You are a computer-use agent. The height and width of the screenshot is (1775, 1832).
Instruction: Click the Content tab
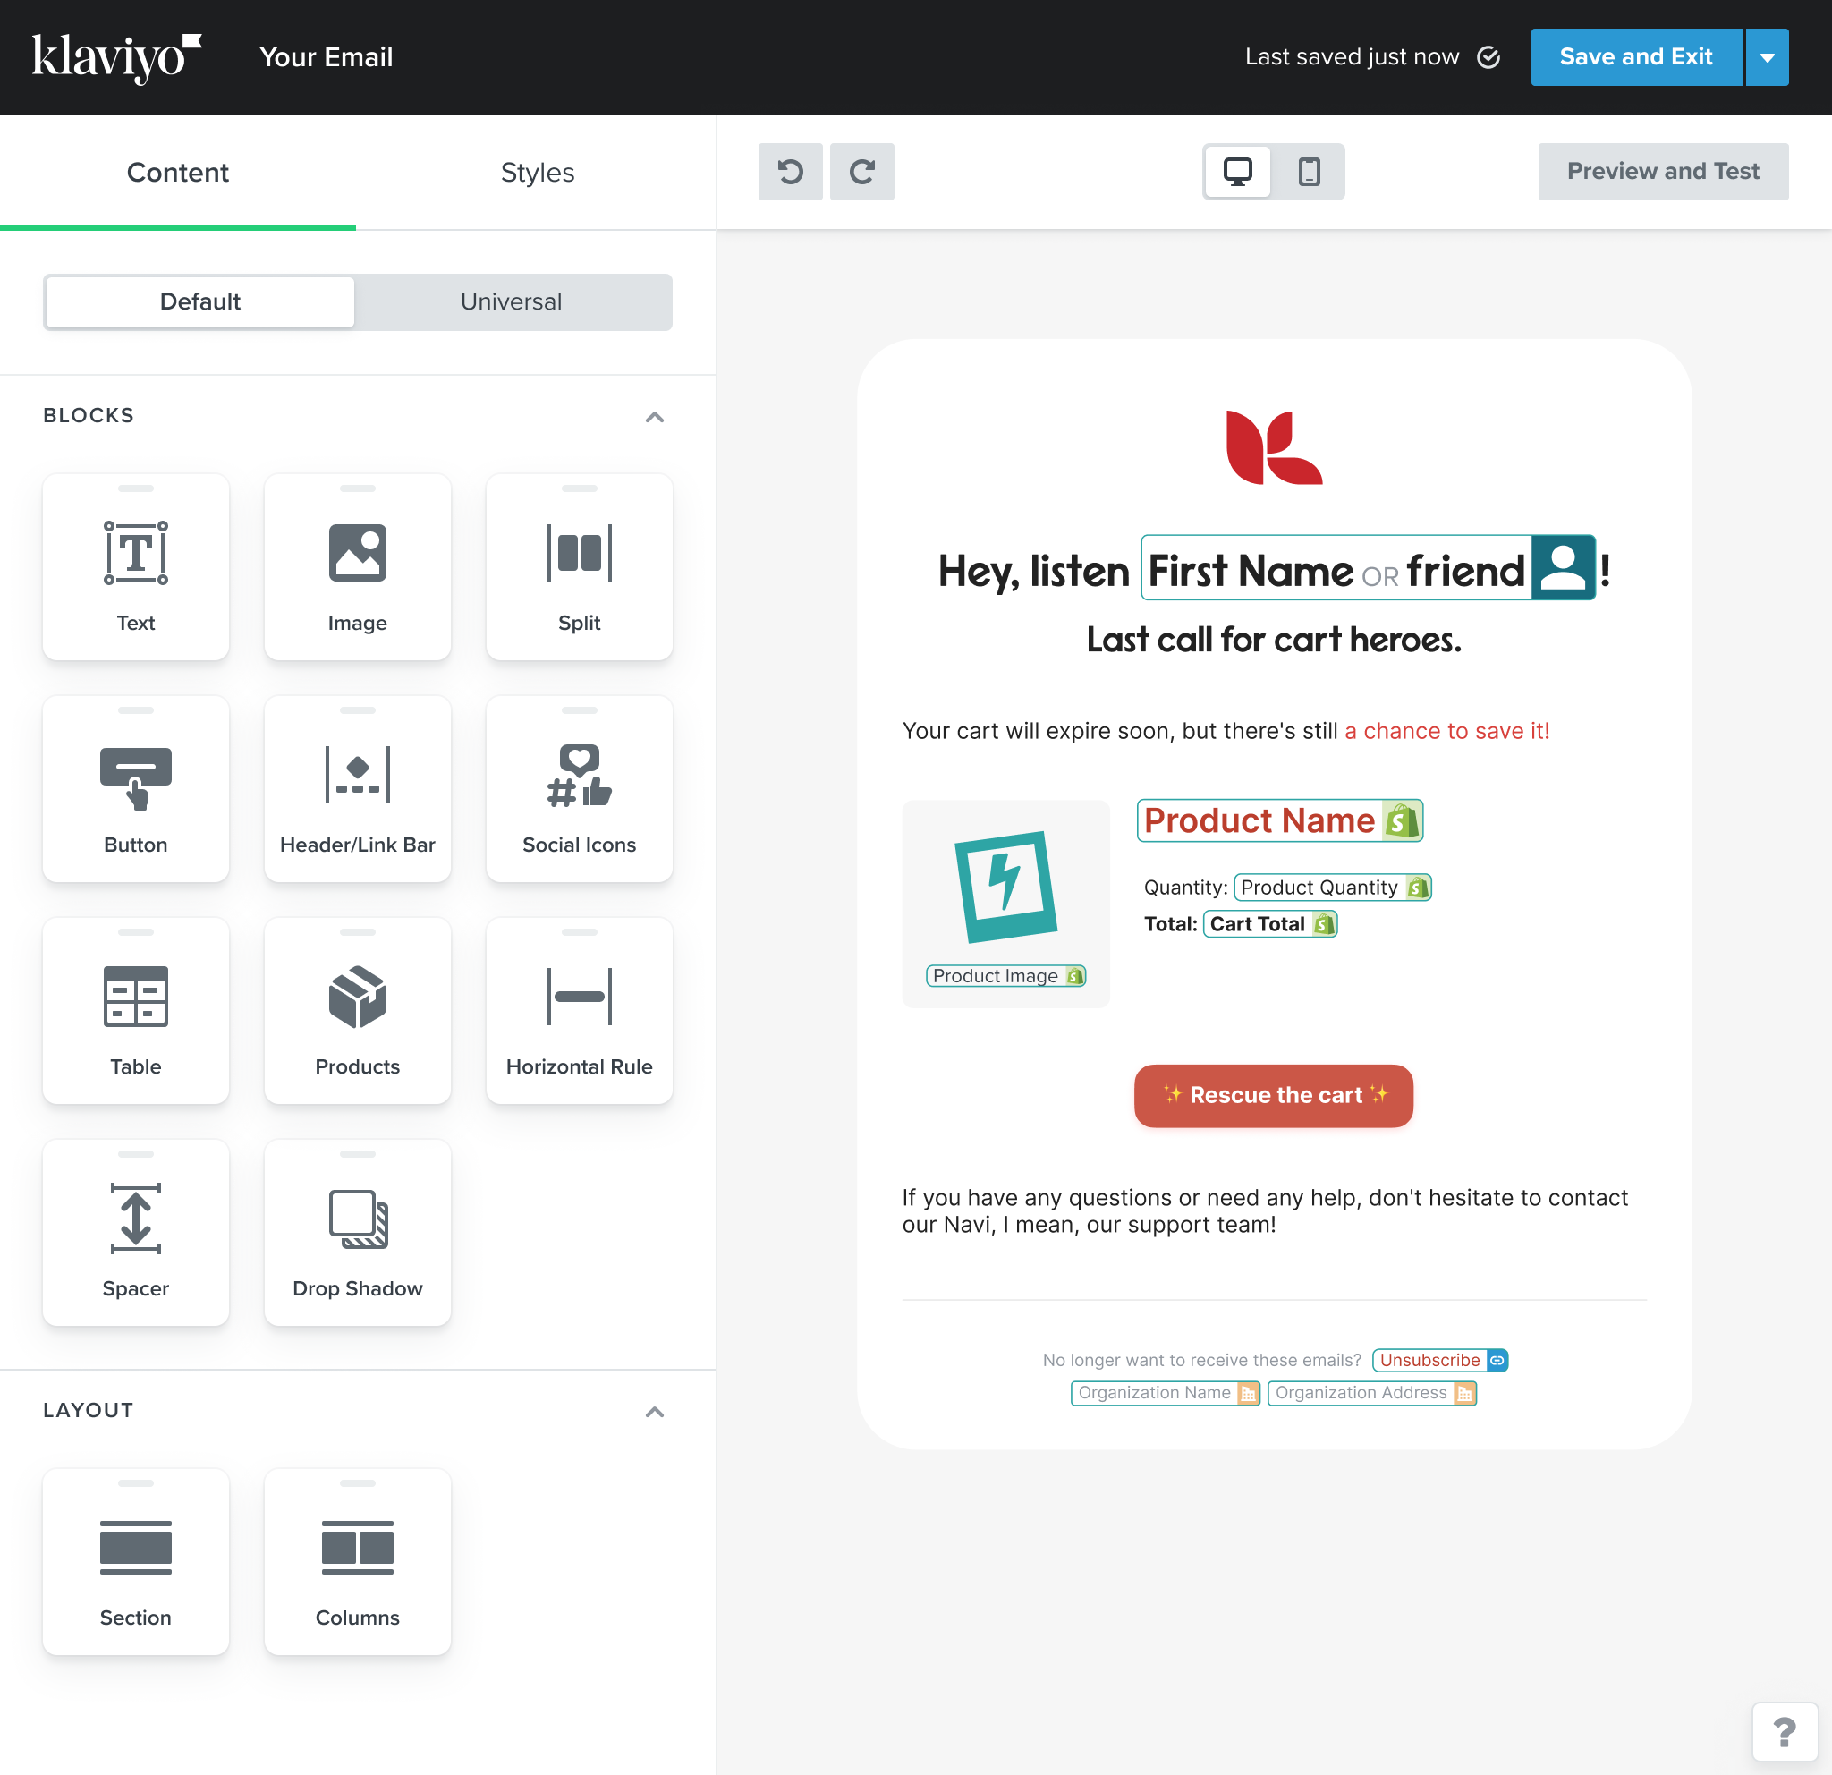[178, 170]
